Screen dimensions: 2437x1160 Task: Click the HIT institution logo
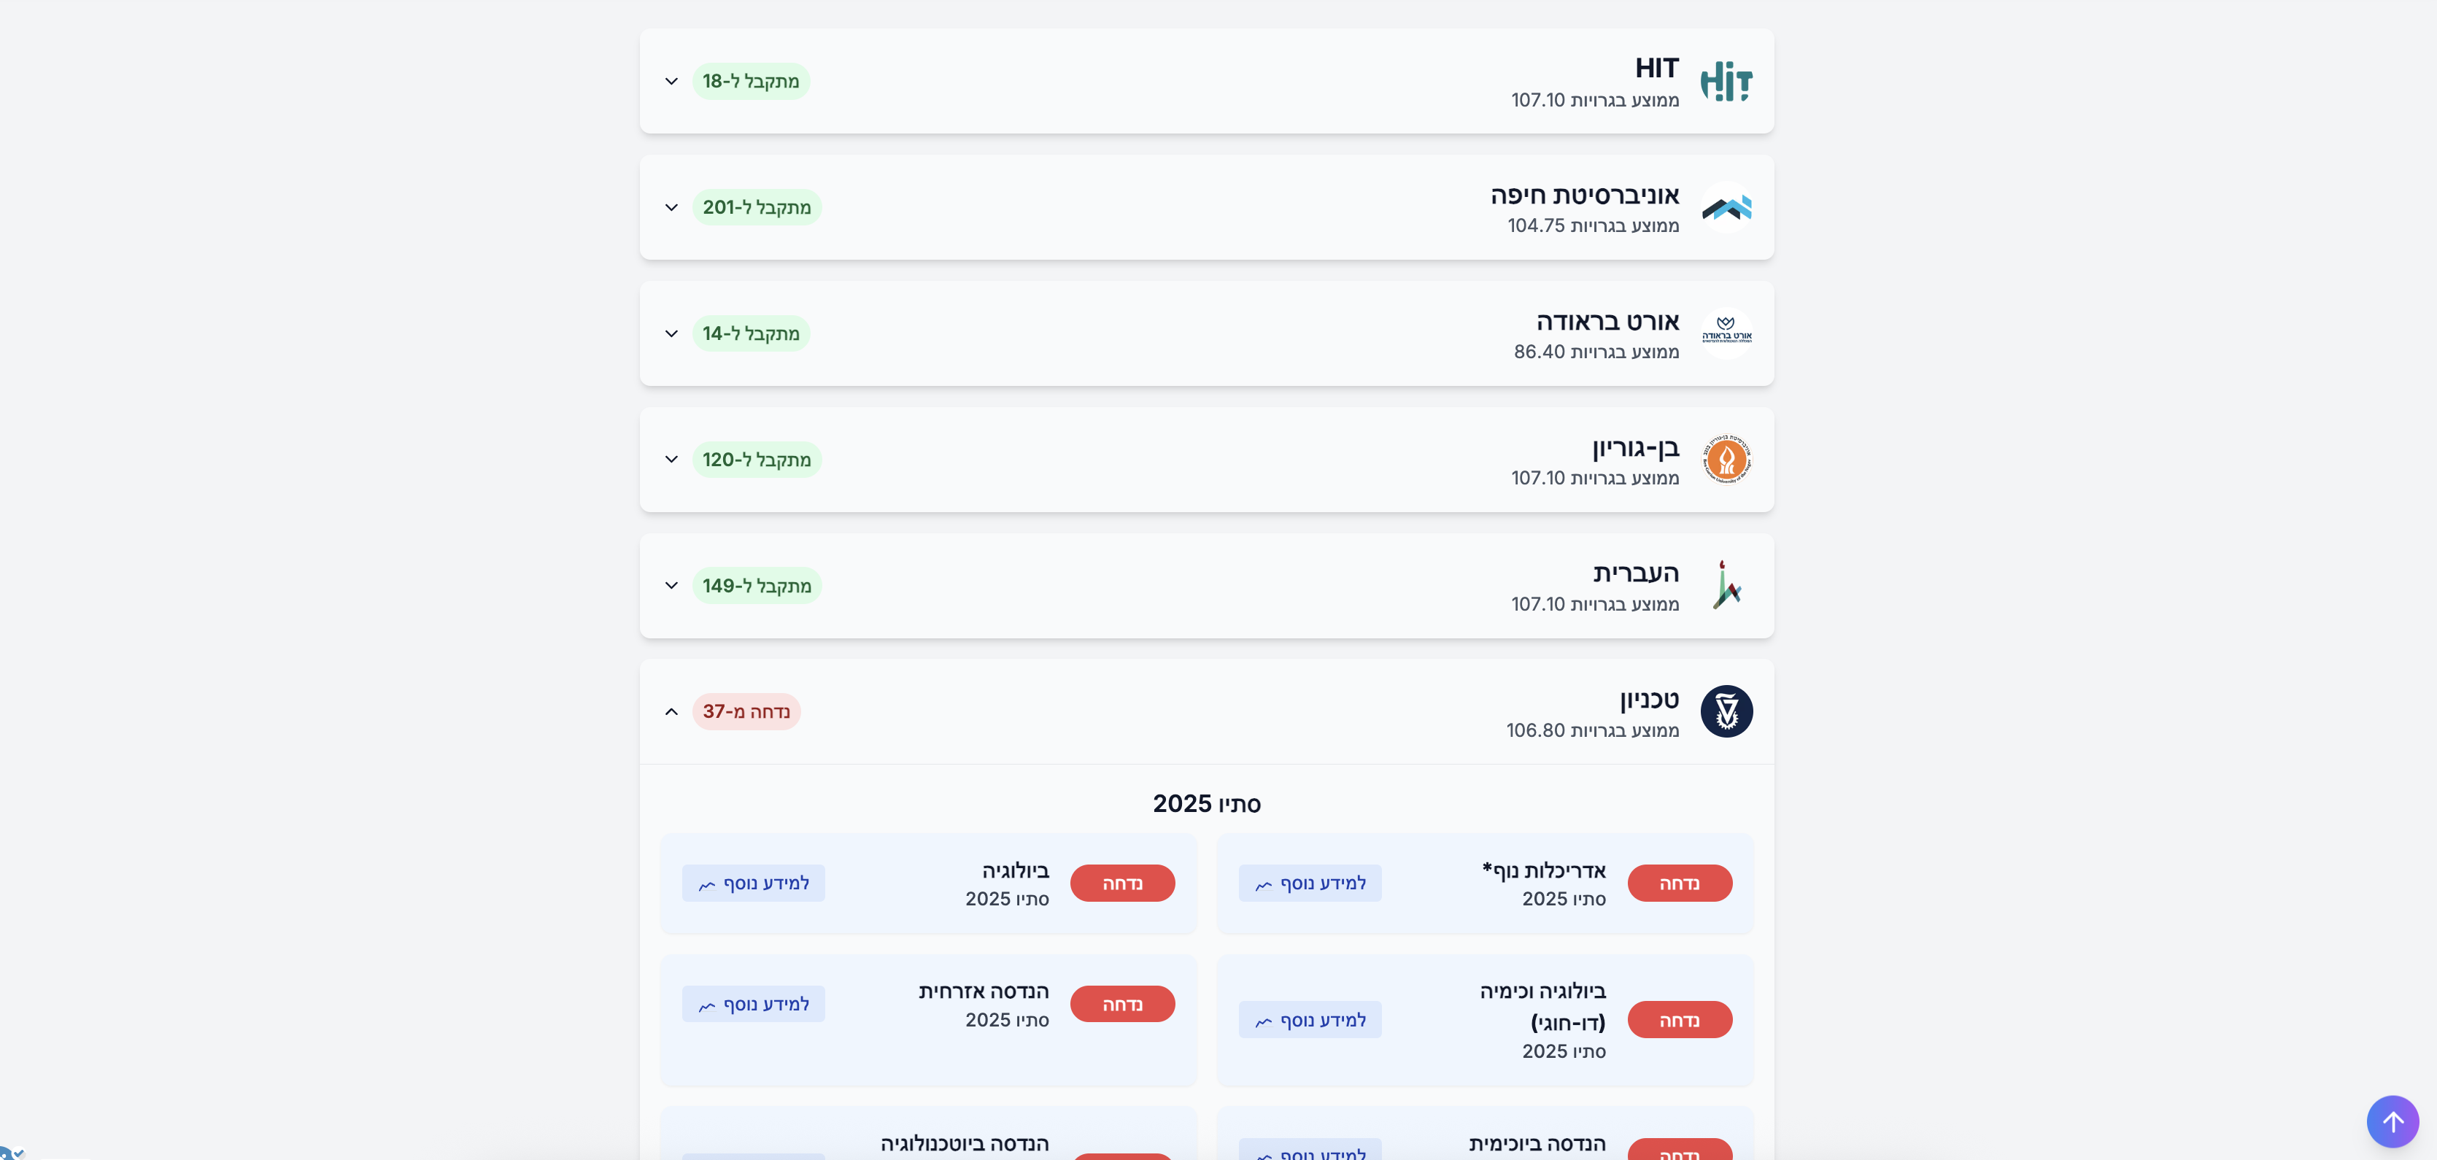[x=1726, y=82]
